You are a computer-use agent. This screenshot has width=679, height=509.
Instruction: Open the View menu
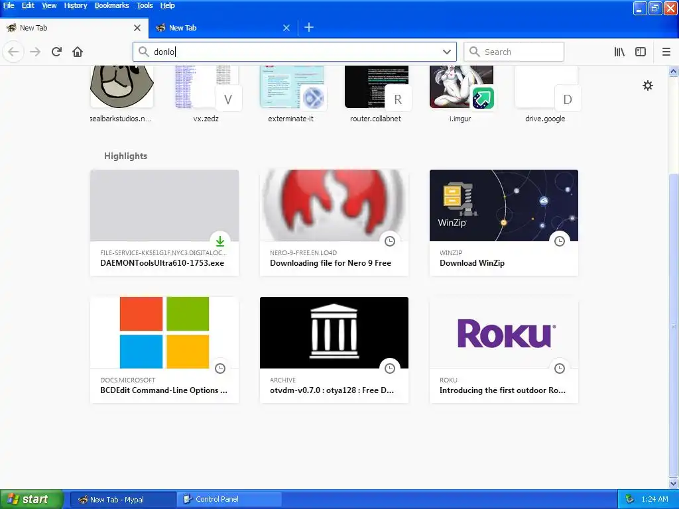pos(49,5)
